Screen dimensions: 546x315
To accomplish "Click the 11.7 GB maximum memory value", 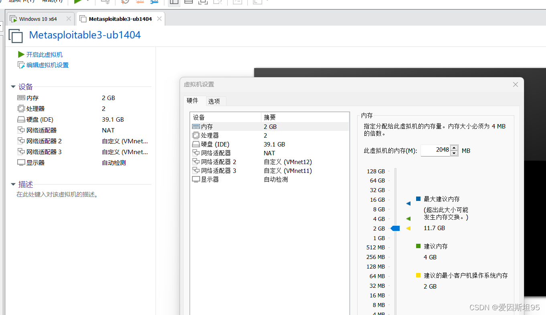I will pyautogui.click(x=434, y=228).
